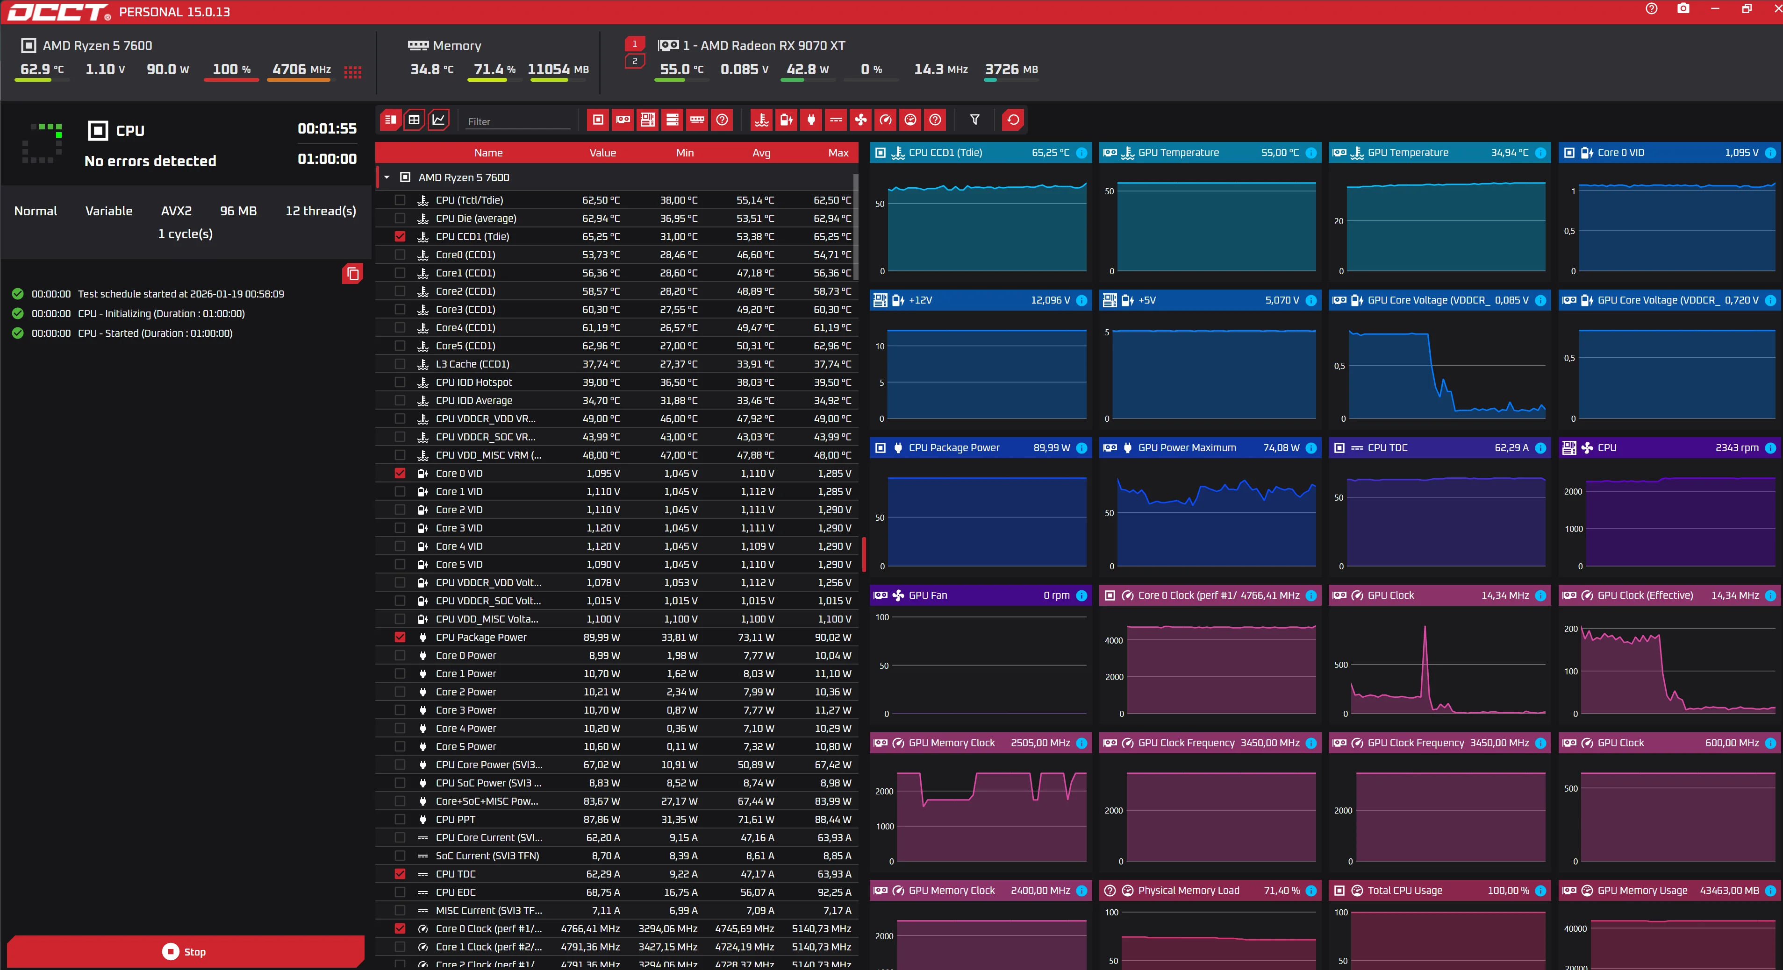Toggle the fan sensor filter icon
This screenshot has width=1783, height=970.
pos(860,120)
